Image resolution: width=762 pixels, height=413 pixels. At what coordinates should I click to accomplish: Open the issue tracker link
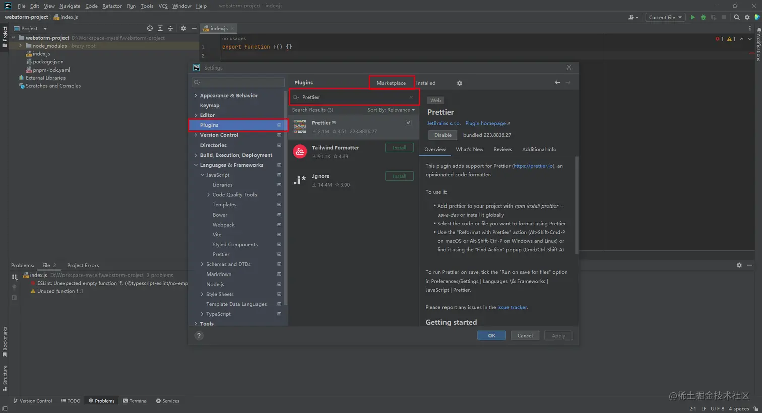tap(512, 307)
